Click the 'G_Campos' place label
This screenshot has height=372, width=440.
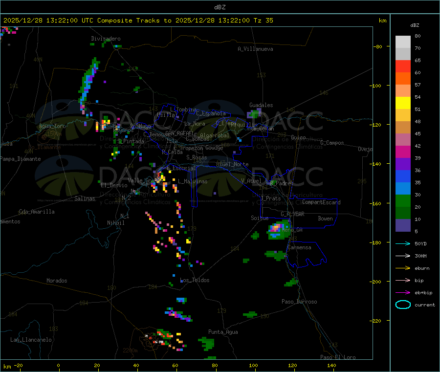coord(332,143)
